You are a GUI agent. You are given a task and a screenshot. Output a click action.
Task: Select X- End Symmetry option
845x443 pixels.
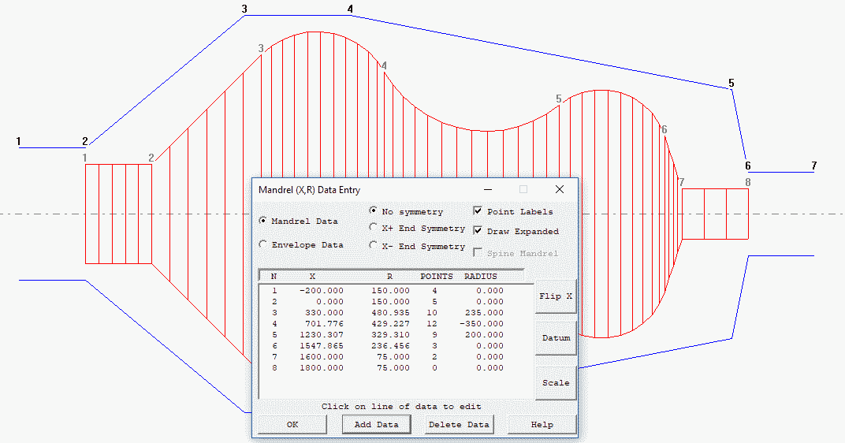[374, 245]
